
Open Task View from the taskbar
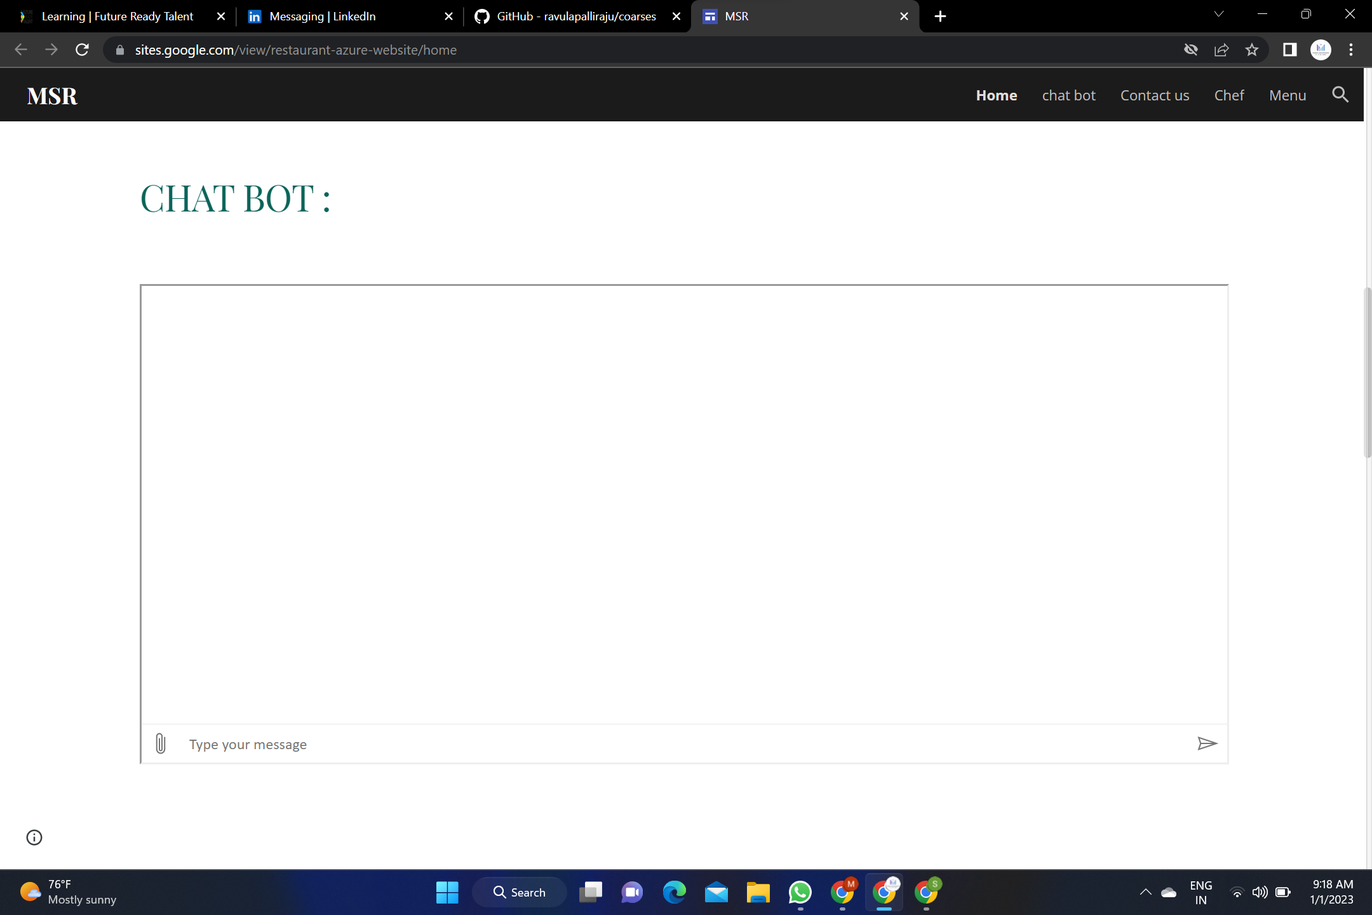click(x=591, y=892)
